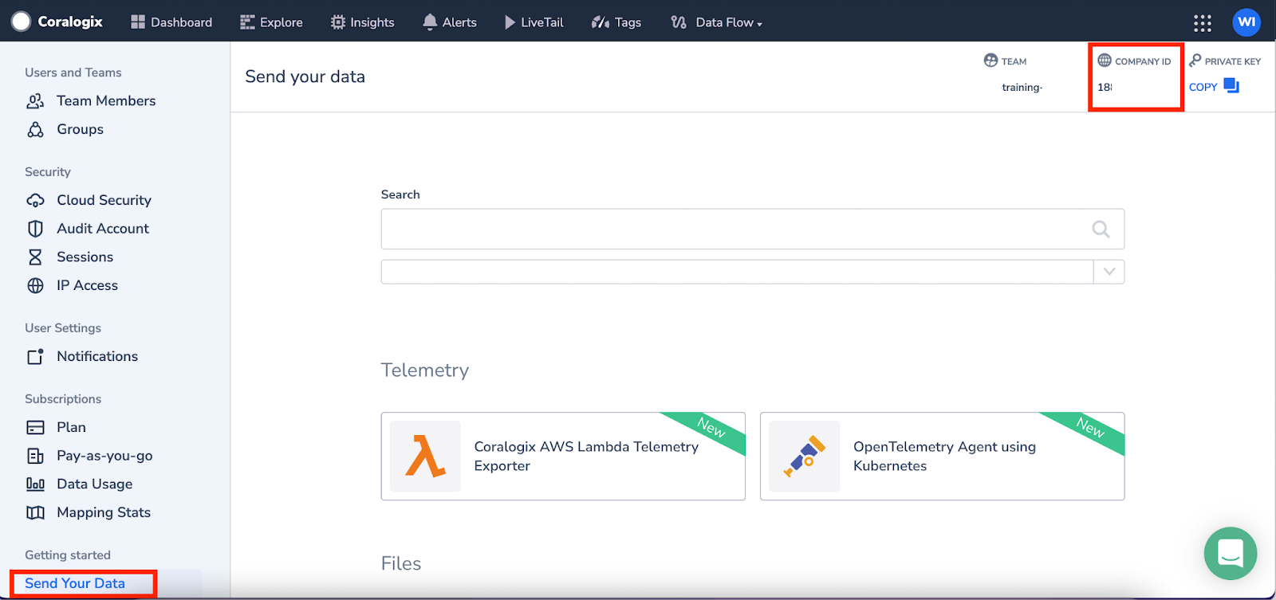Click the Team icon in header
1276x600 pixels.
point(991,61)
